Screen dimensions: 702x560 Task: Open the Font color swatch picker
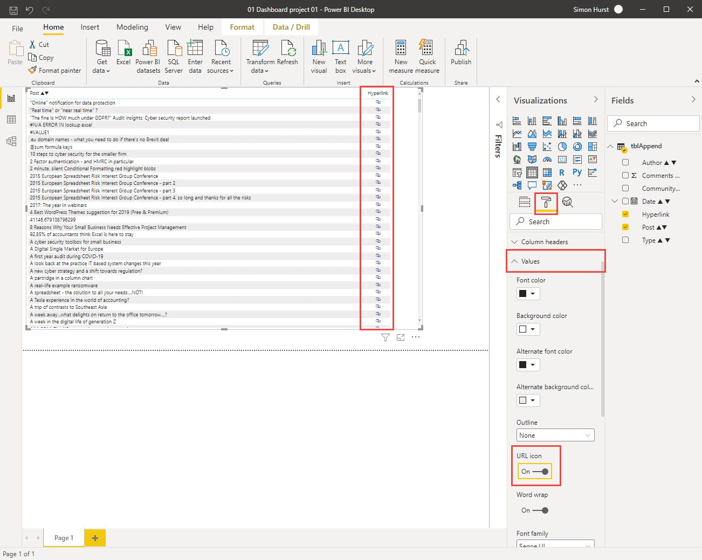point(528,294)
